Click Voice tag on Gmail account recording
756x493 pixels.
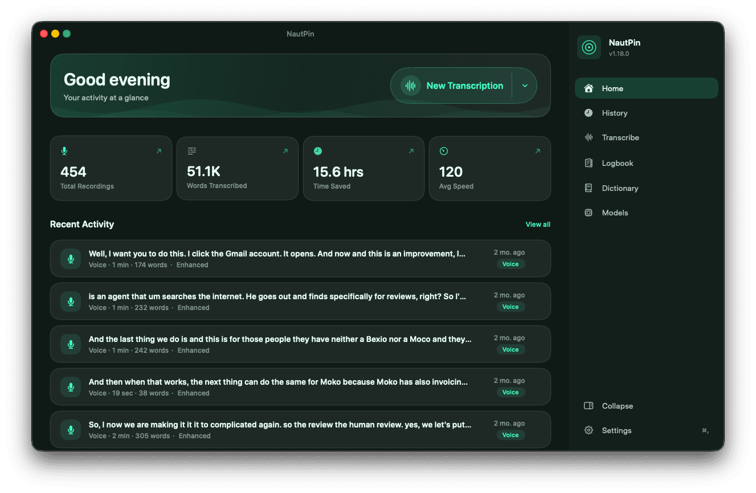click(510, 264)
